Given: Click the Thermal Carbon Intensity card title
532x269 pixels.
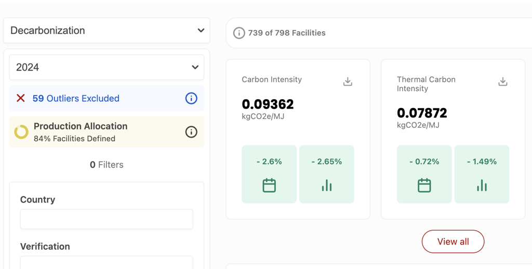Looking at the screenshot, I should (x=426, y=84).
